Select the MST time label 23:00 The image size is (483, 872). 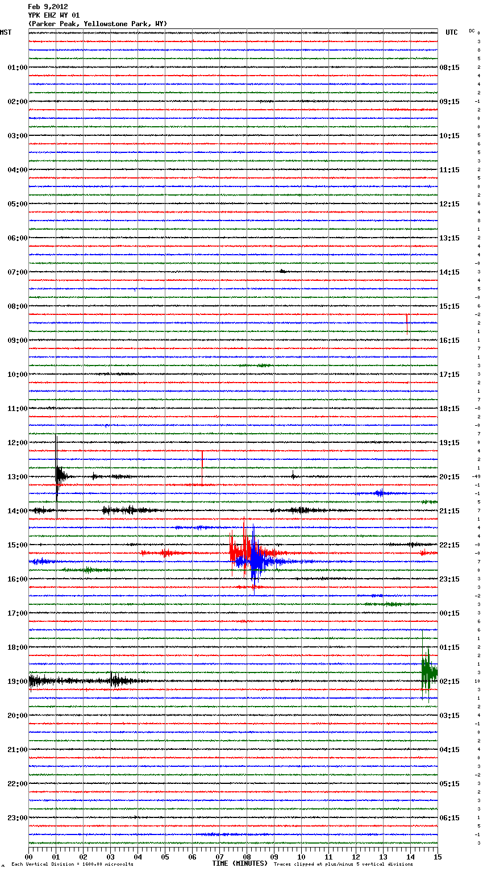click(x=18, y=818)
